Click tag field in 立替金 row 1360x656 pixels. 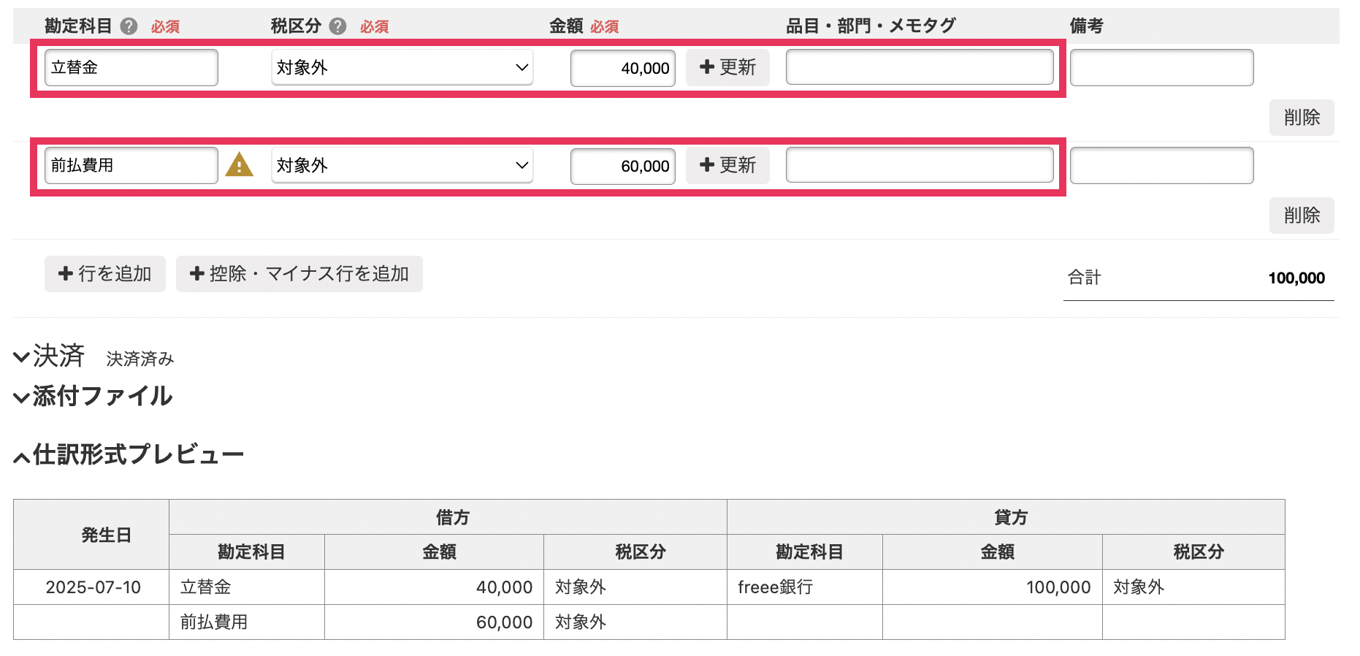click(x=920, y=67)
